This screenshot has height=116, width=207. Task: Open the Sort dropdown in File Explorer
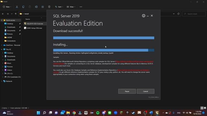tap(59, 7)
